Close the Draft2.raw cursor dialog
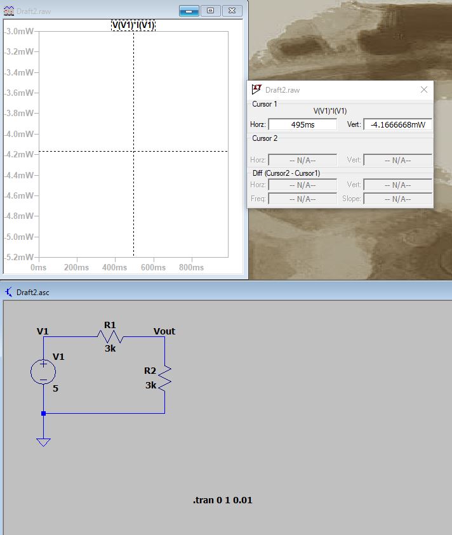 click(x=424, y=89)
